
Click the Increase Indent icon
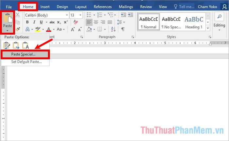pyautogui.click(x=131, y=15)
